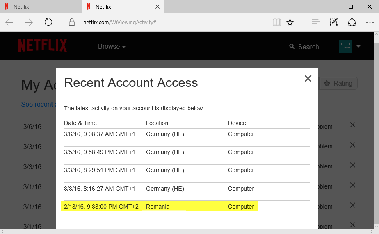Click the page scrollbar up arrow
The height and width of the screenshot is (234, 379).
(x=377, y=34)
